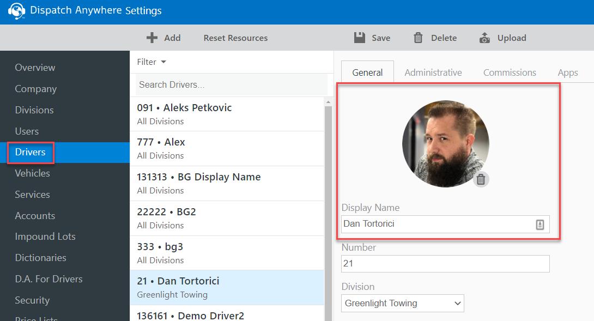Select driver 136161 Demo Driver2

pos(227,314)
